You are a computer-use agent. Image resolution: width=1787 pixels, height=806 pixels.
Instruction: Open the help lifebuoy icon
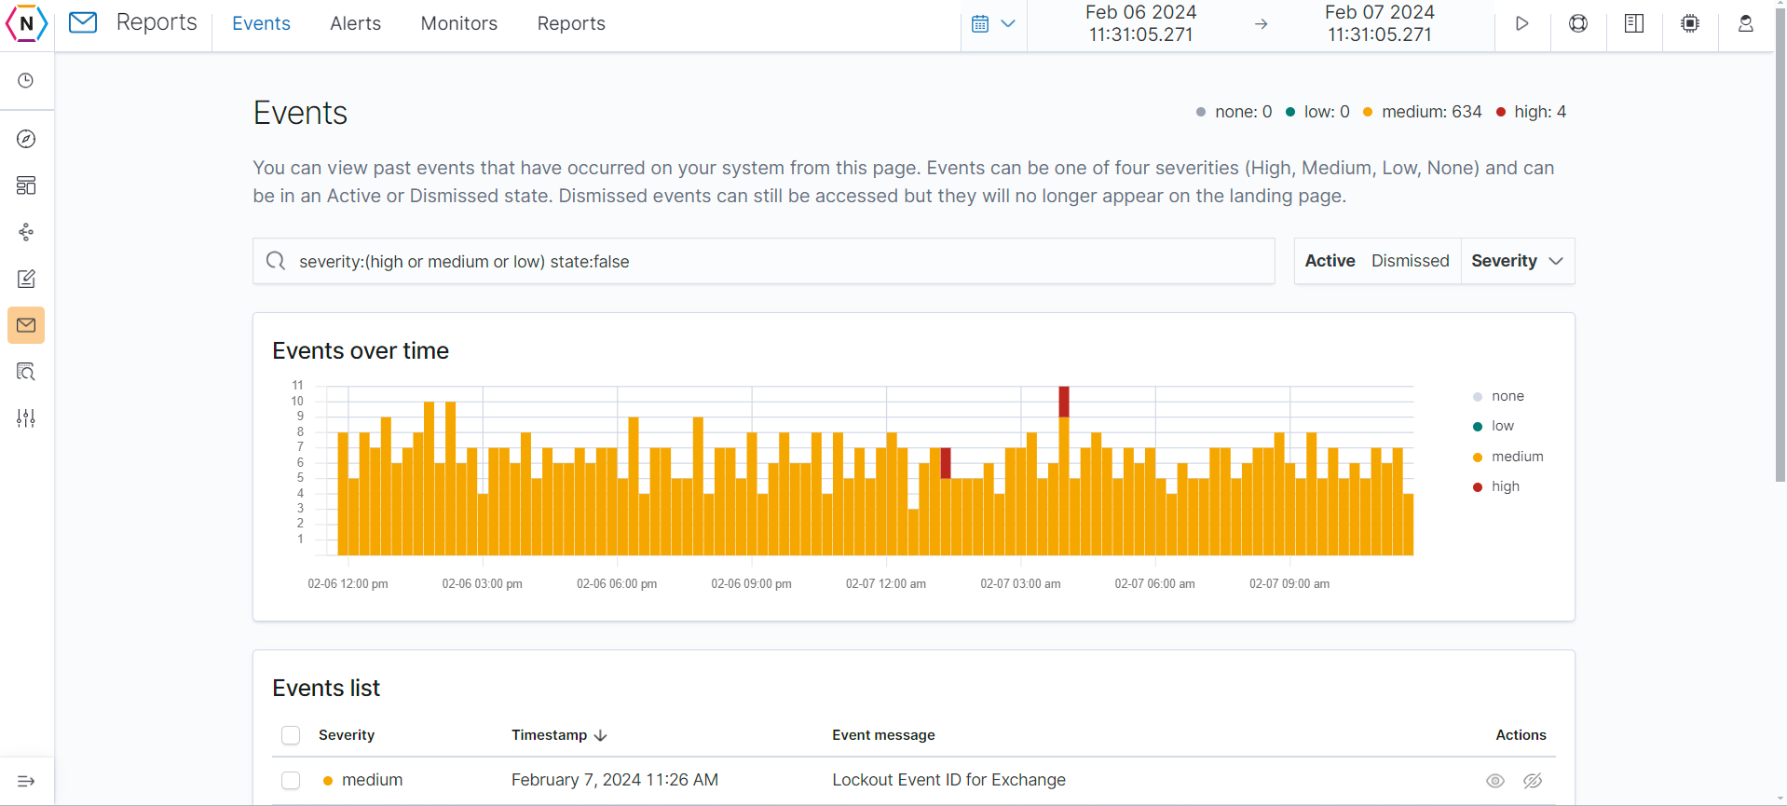tap(1578, 24)
